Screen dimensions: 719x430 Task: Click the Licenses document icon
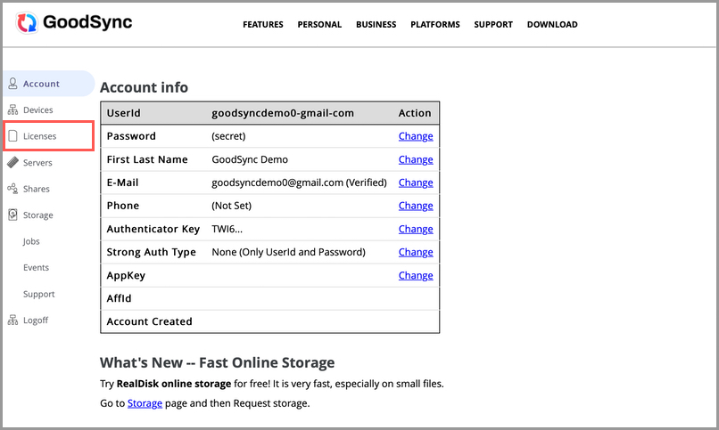coord(12,136)
